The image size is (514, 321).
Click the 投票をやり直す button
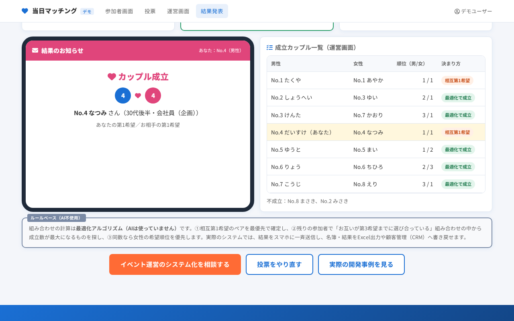click(x=279, y=264)
